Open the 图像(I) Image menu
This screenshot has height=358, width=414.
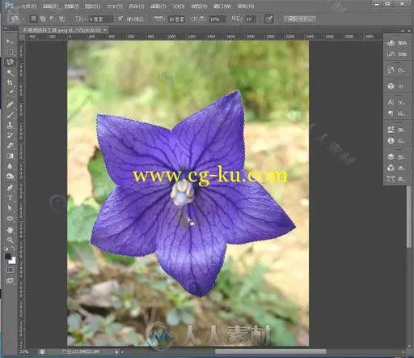[71, 6]
